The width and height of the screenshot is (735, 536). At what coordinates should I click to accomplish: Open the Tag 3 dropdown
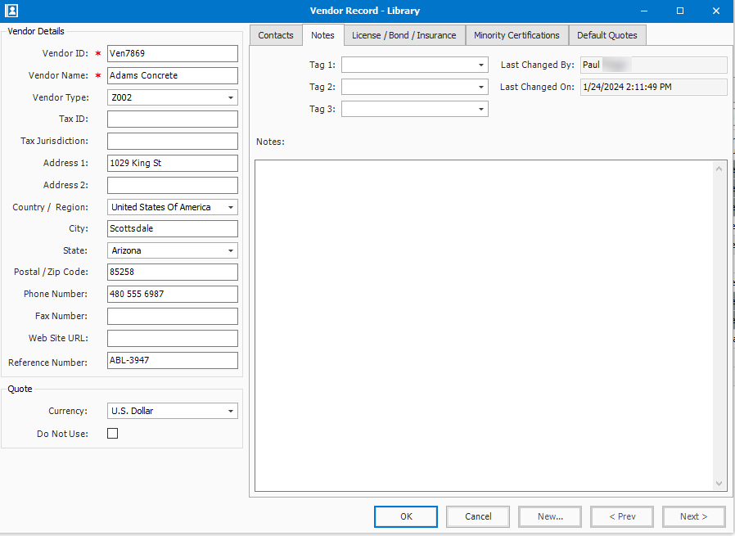tap(481, 109)
